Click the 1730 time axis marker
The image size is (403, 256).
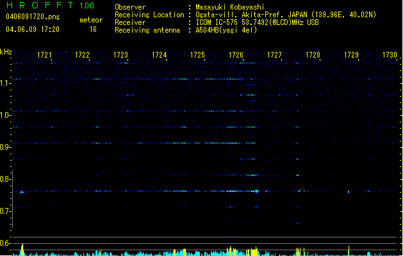coord(390,55)
